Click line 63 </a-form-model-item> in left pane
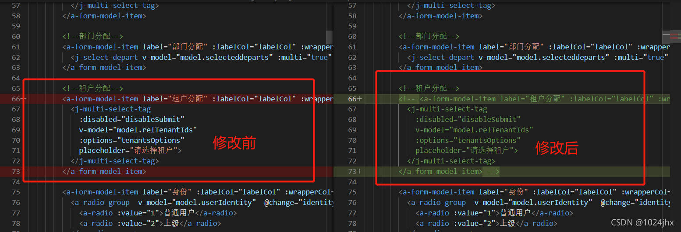681x232 pixels. 104,67
